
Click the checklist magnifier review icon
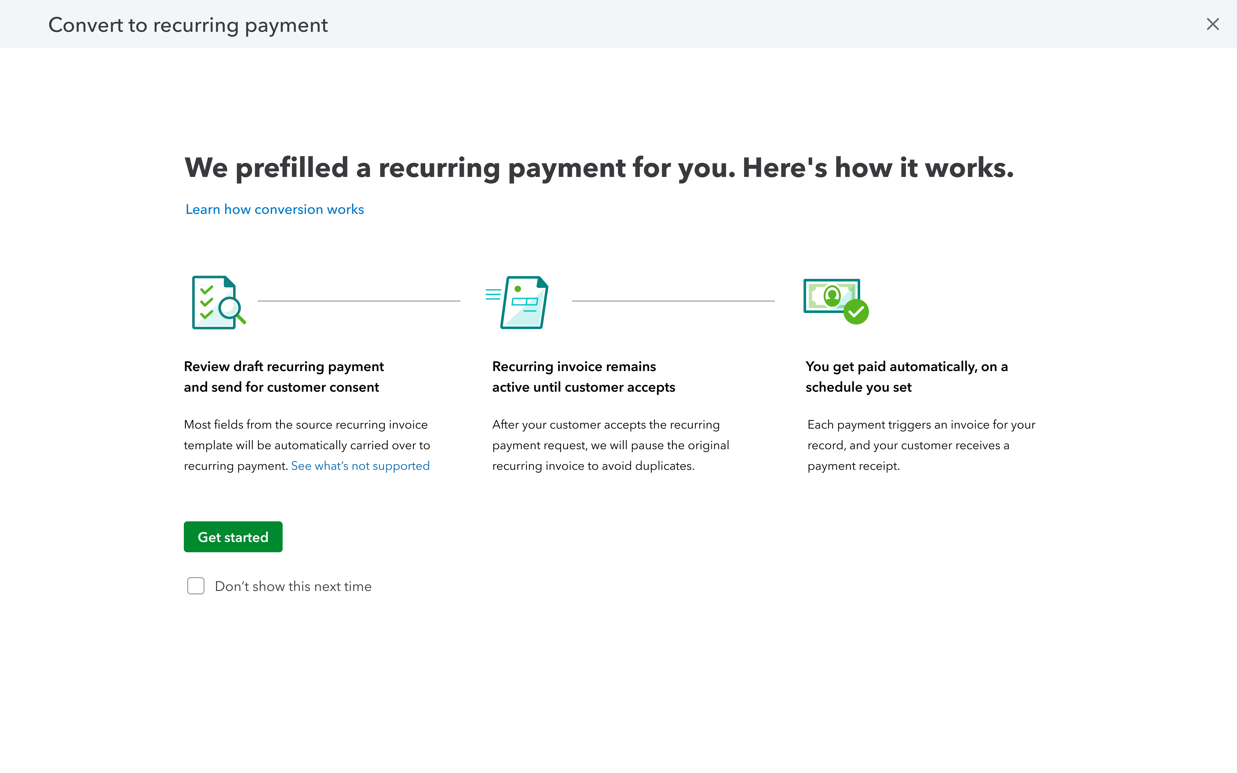coord(218,303)
